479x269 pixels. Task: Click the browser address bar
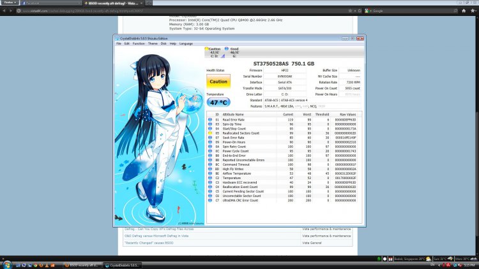183,11
